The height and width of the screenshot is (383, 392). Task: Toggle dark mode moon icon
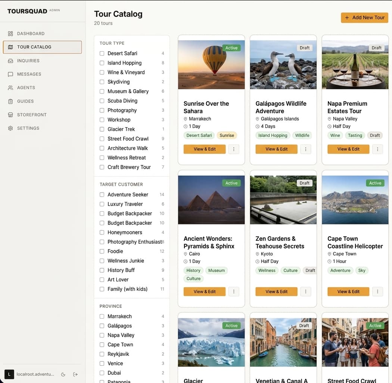63,374
